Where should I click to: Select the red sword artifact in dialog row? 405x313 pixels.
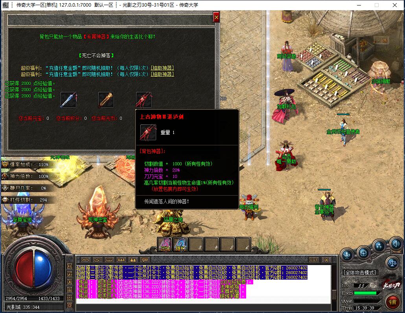pos(144,100)
